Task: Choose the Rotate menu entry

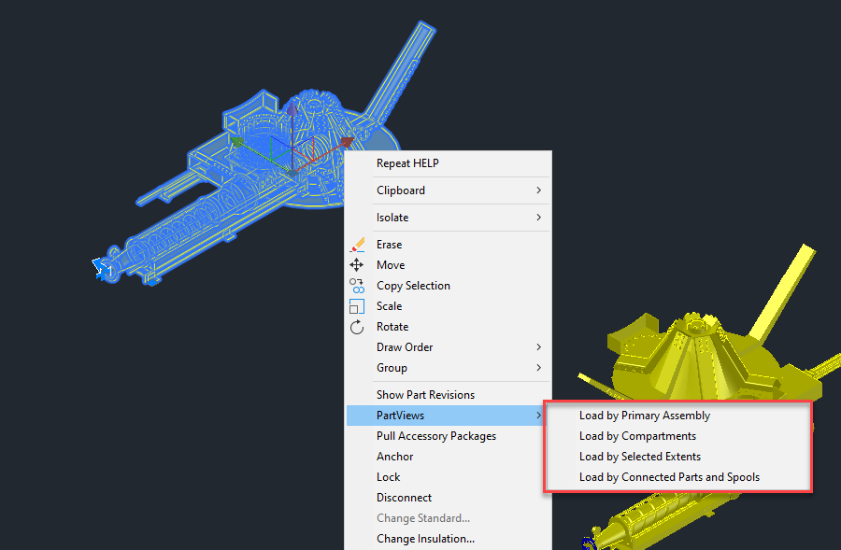Action: (449, 327)
